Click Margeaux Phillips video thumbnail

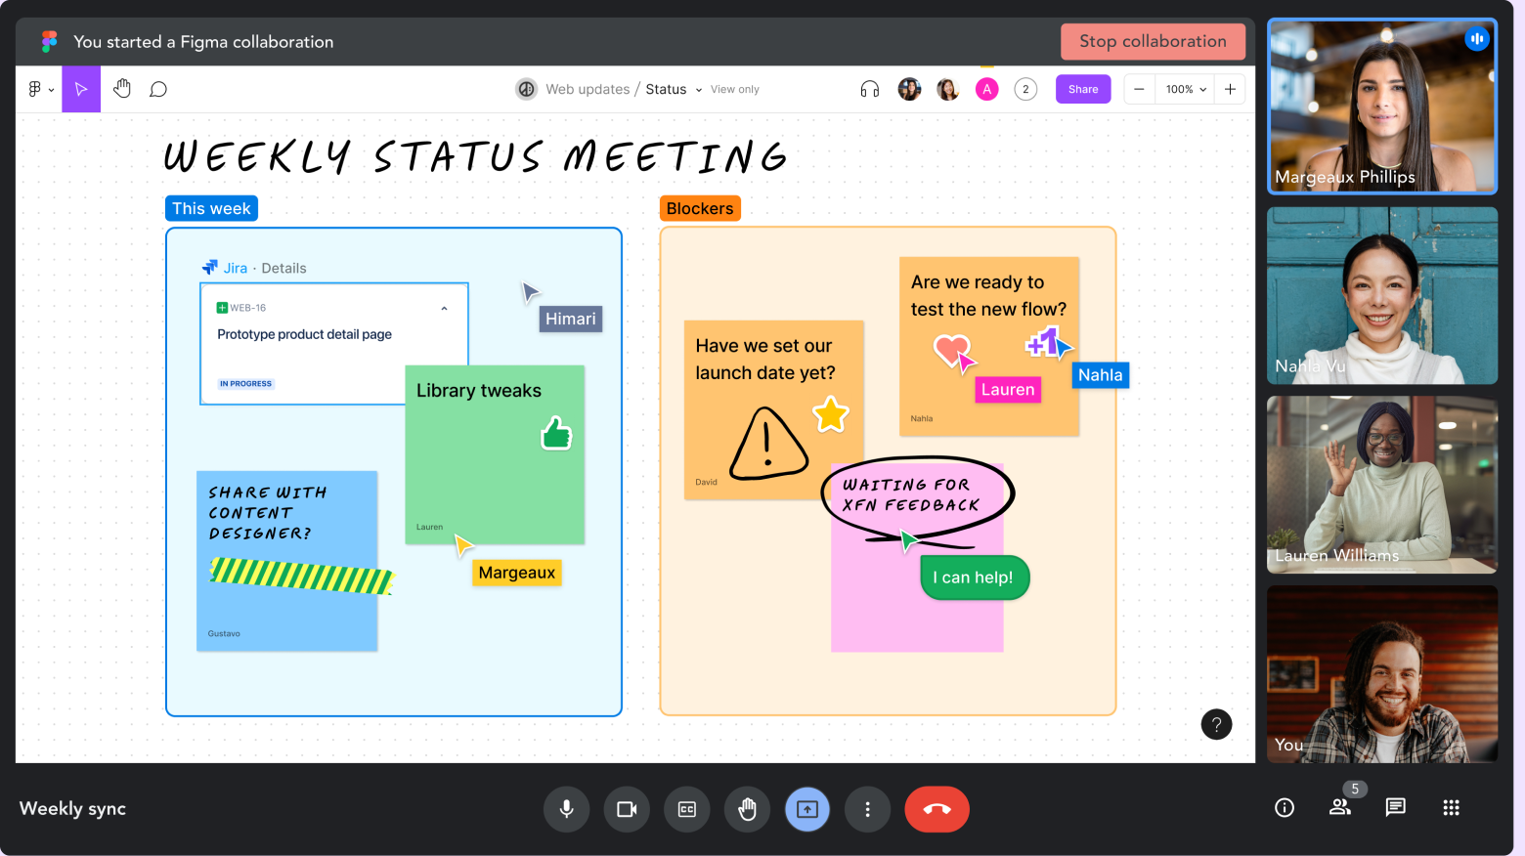pos(1381,106)
